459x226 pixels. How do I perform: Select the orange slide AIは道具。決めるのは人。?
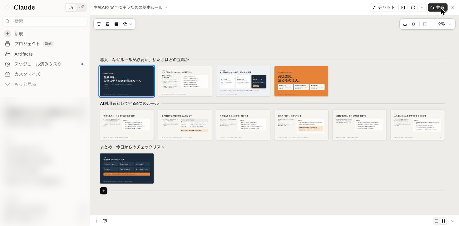[301, 81]
